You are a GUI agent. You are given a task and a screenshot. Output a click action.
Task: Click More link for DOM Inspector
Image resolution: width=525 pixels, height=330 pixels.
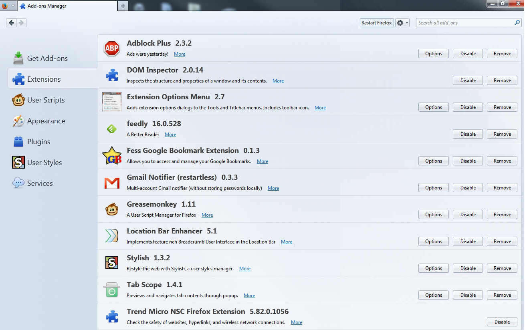278,81
